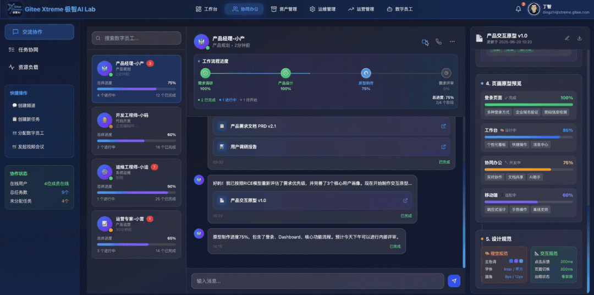The image size is (594, 295).
Task: Click the 交互规范 card heading
Action: [x=546, y=253]
